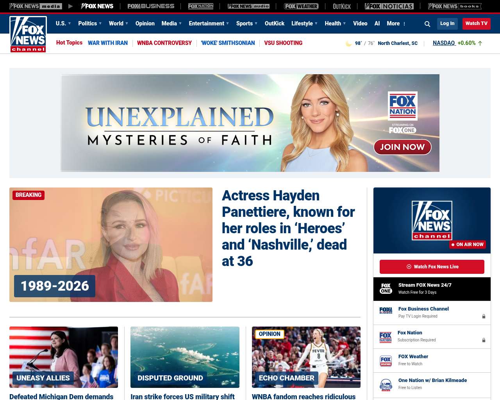Screen dimensions: 500x400
Task: Open Fox Noticias logo in top bar
Action: click(389, 6)
